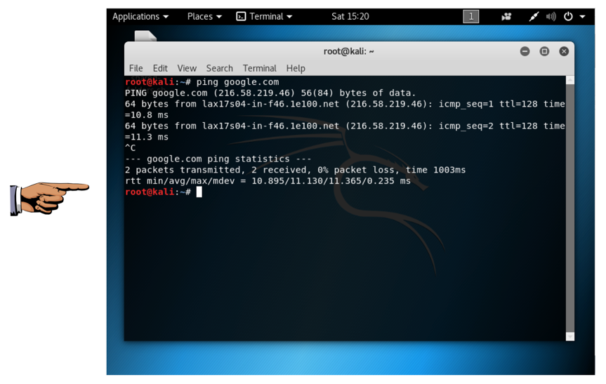This screenshot has width=606, height=384.
Task: Click the root@kali: ~ window title
Action: point(348,51)
